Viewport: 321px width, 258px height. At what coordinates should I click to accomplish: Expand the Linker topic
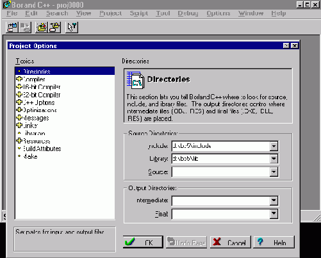tap(19, 125)
